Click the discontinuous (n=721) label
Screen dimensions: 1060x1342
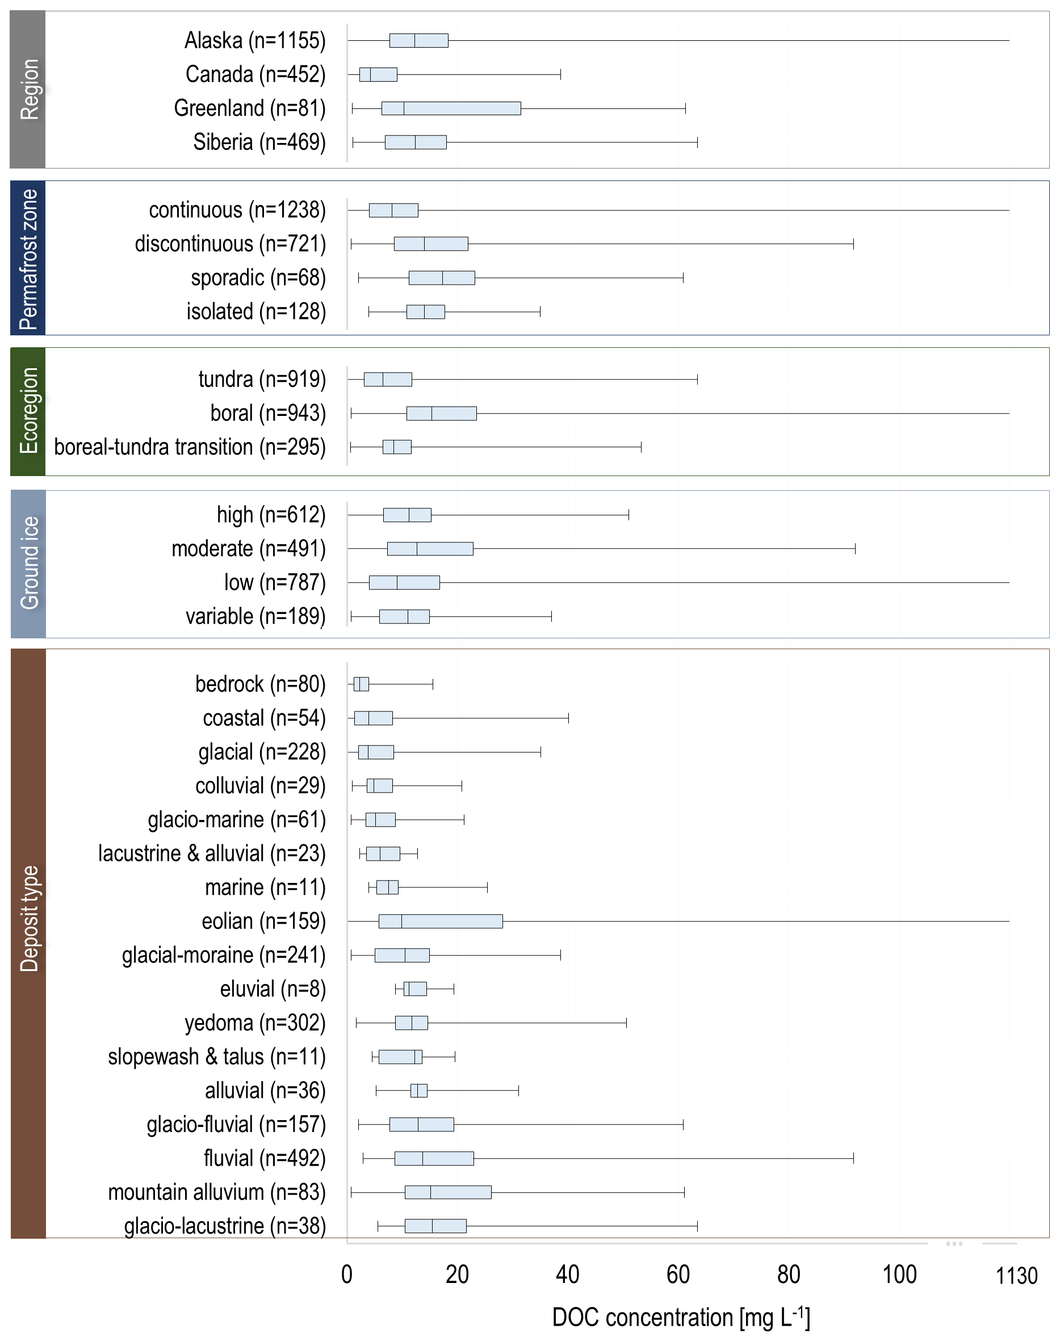[229, 244]
